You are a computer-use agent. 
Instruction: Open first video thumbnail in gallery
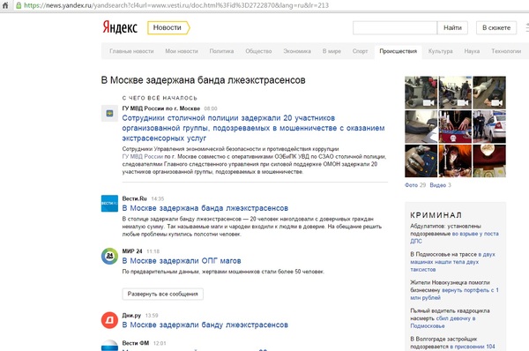tap(421, 93)
